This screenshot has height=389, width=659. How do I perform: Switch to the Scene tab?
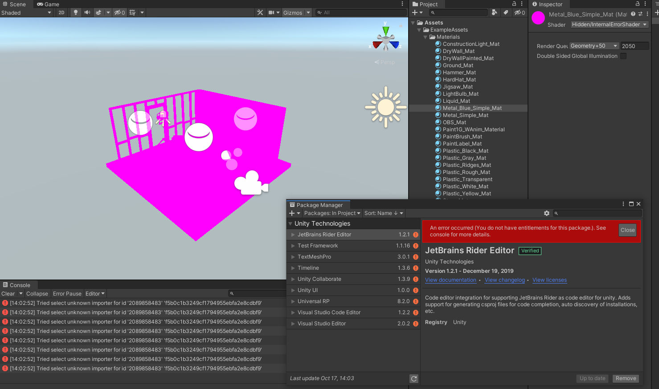pyautogui.click(x=14, y=4)
